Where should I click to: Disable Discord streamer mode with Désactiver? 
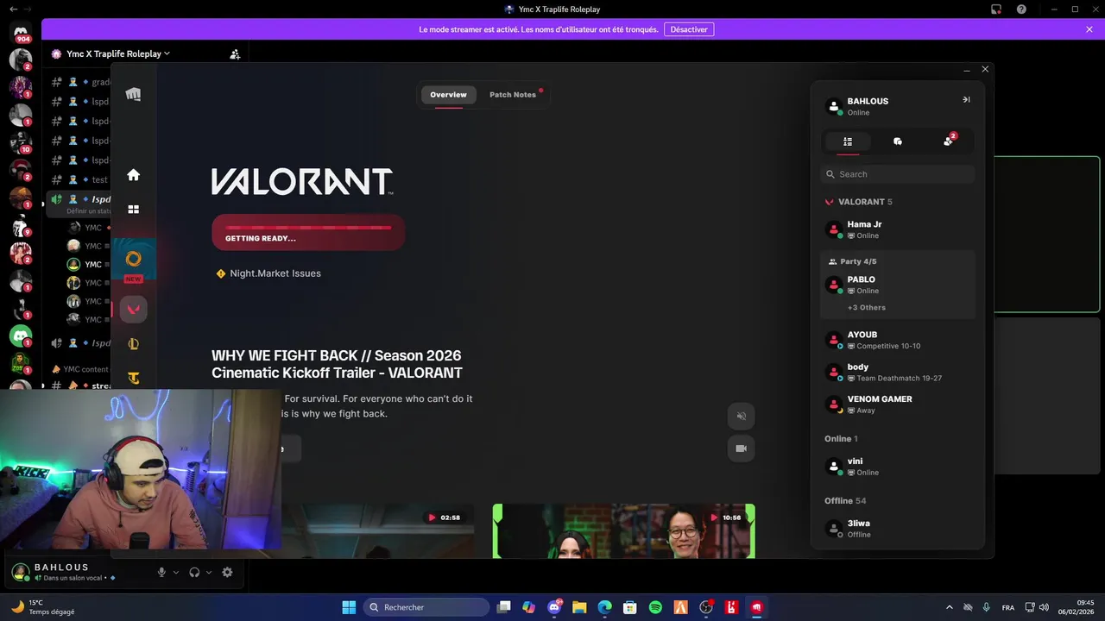689,29
